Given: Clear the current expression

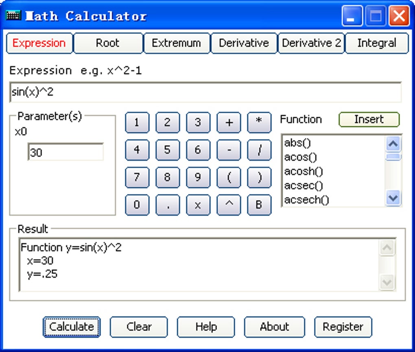Looking at the screenshot, I should [138, 326].
